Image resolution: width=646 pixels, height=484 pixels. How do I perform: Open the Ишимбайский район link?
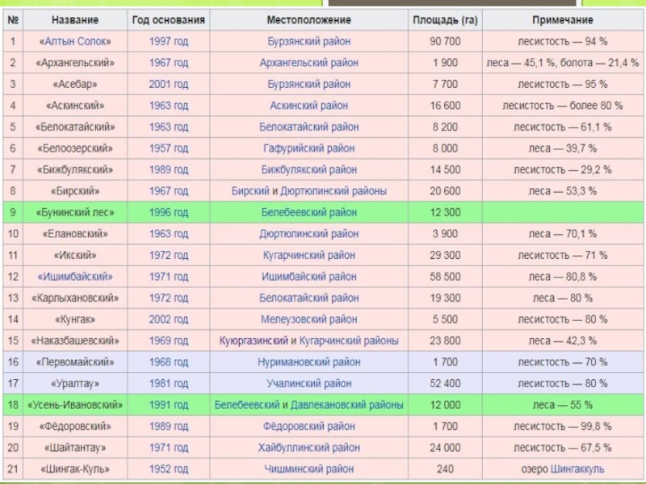(x=309, y=277)
